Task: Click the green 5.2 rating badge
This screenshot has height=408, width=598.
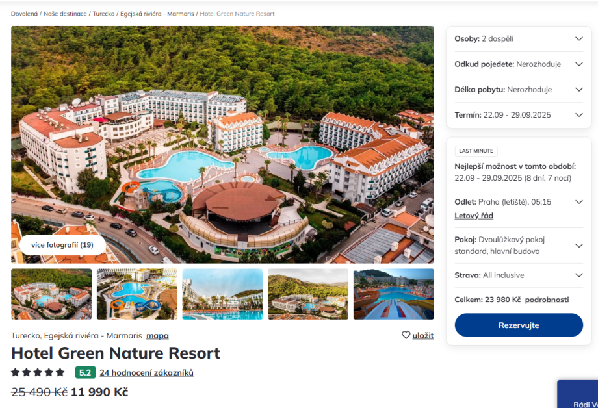Action: point(85,373)
